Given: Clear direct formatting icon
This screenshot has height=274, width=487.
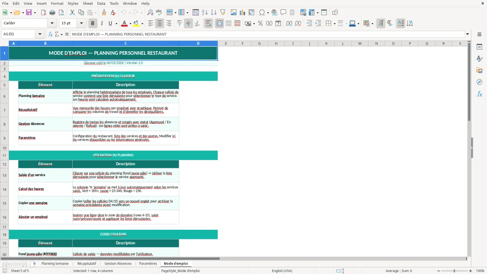Looking at the screenshot, I should pos(113,13).
